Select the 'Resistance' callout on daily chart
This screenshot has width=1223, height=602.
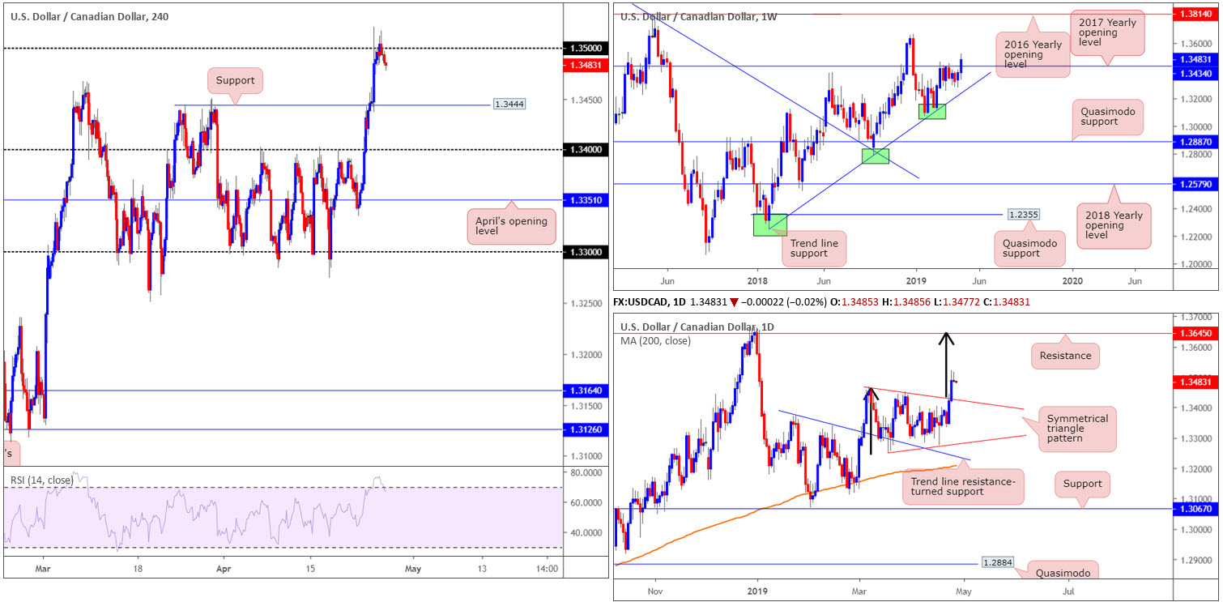pos(1066,355)
